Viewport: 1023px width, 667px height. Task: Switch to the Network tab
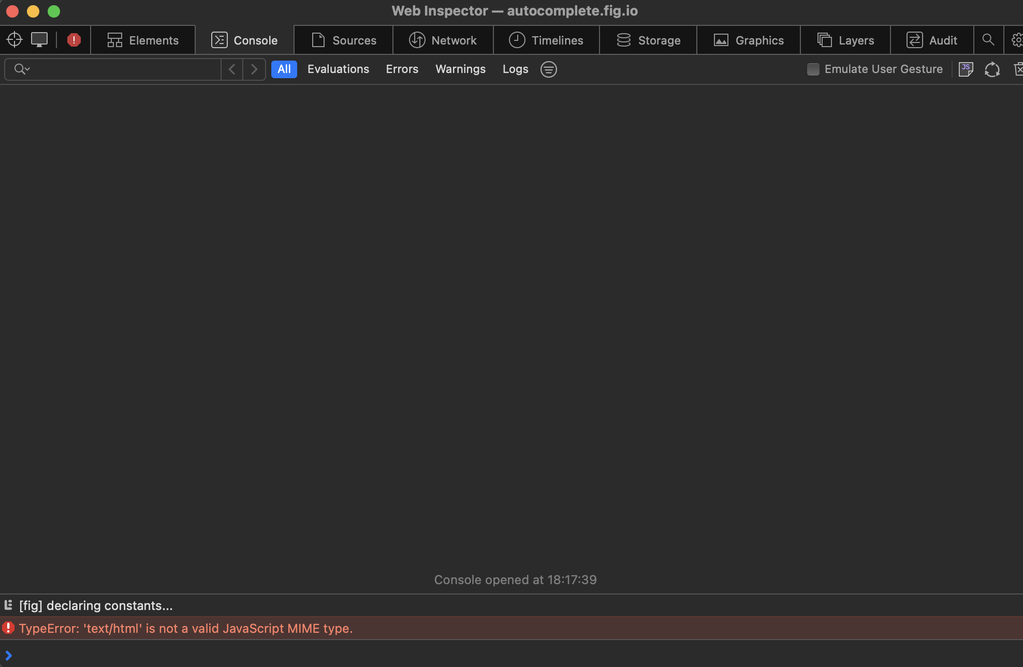coord(443,40)
